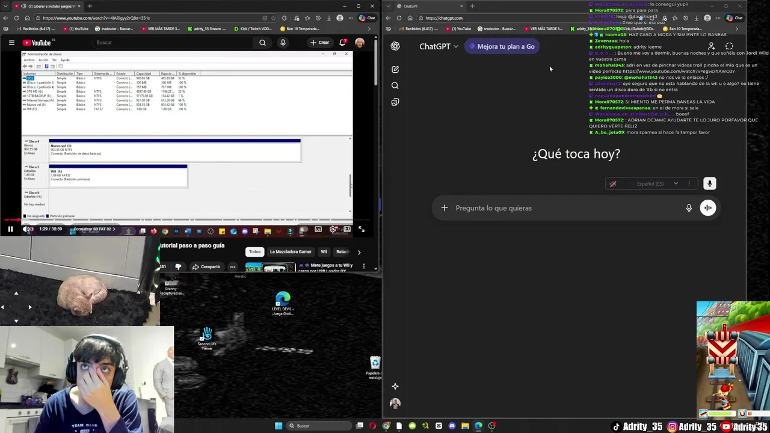Share the video with Compartir
This screenshot has height=433, width=770.
click(205, 267)
